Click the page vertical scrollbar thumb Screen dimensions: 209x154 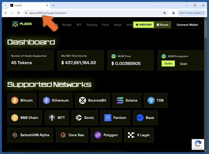(206, 29)
